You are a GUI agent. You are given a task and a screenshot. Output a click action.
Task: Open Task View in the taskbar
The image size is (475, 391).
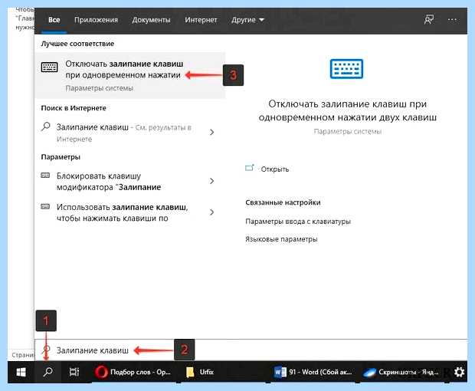(74, 372)
